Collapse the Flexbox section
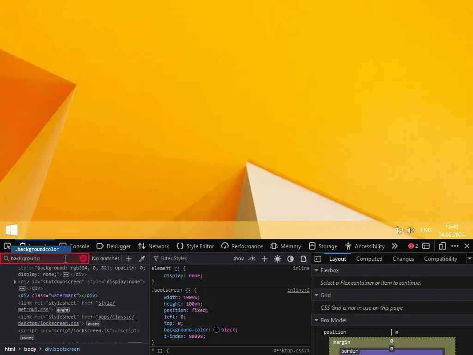This screenshot has height=355, width=473. (x=316, y=270)
